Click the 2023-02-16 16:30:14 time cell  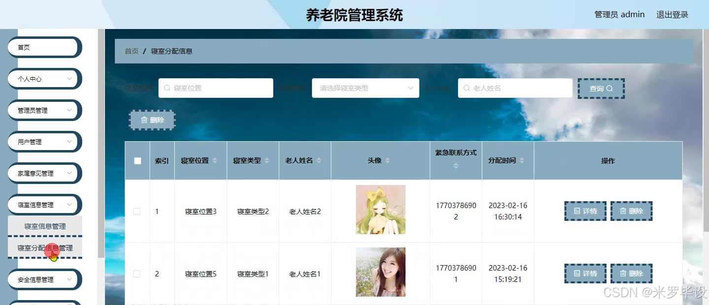coord(508,211)
